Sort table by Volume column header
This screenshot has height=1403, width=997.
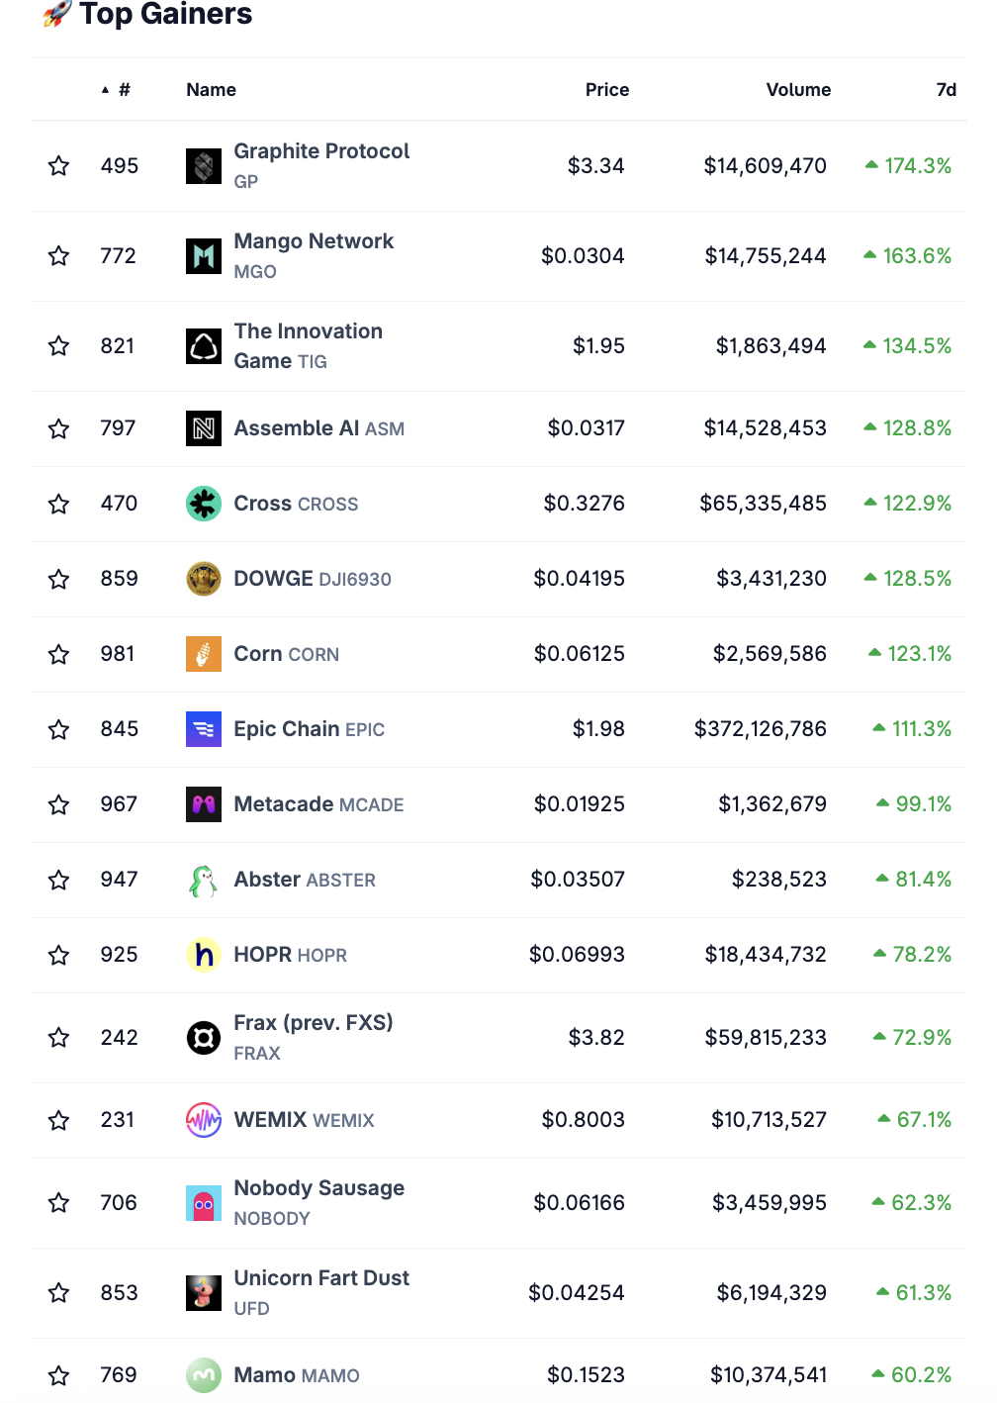[x=797, y=90]
